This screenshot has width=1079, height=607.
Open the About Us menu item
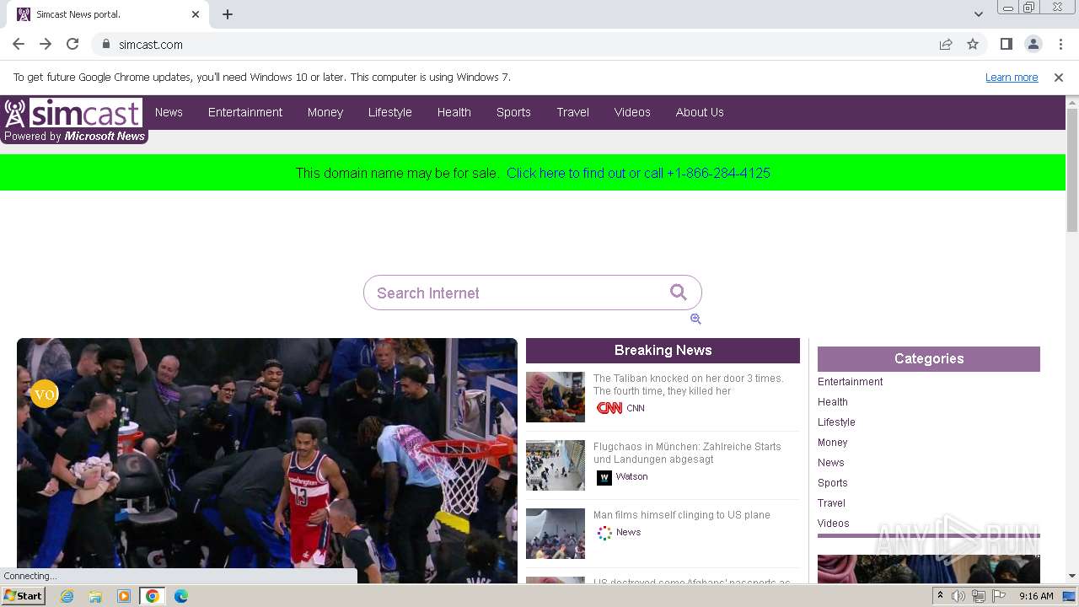coord(700,112)
